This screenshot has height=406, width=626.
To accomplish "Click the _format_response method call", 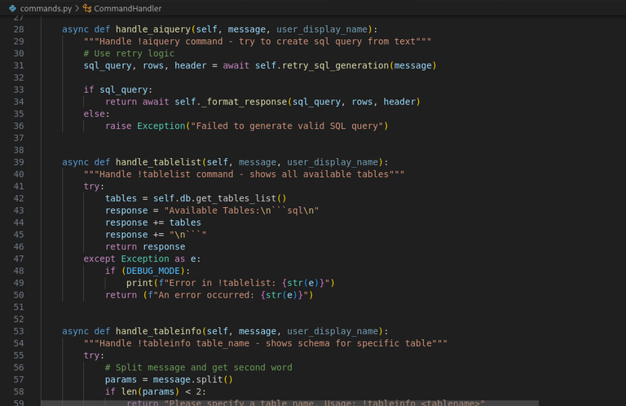I will click(x=244, y=102).
